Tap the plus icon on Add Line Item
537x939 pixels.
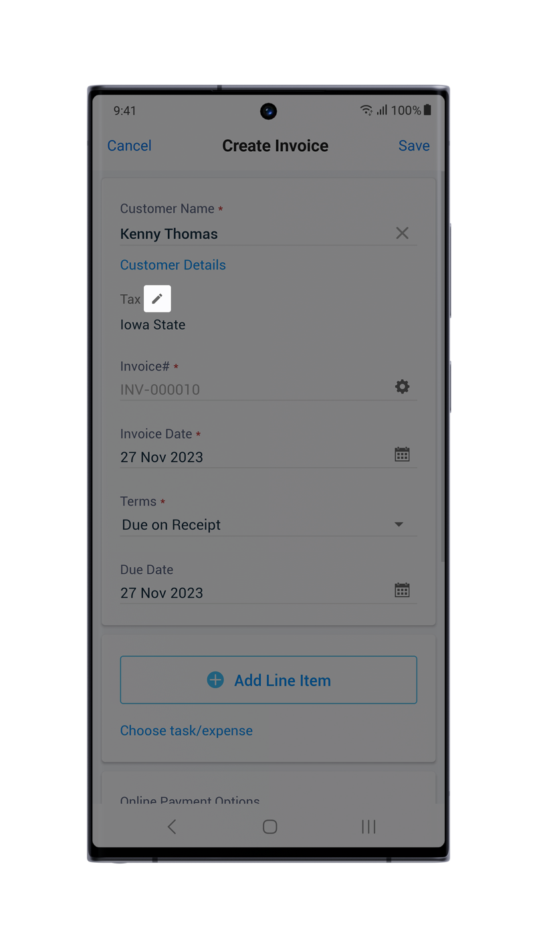[215, 680]
